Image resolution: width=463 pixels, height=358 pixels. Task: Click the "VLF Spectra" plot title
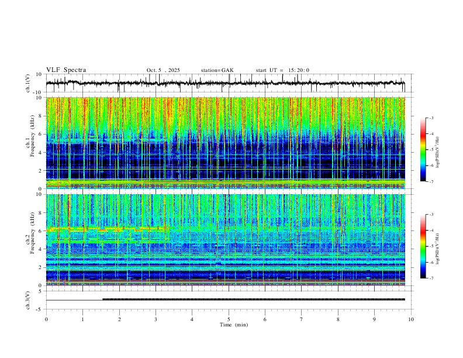(66, 70)
